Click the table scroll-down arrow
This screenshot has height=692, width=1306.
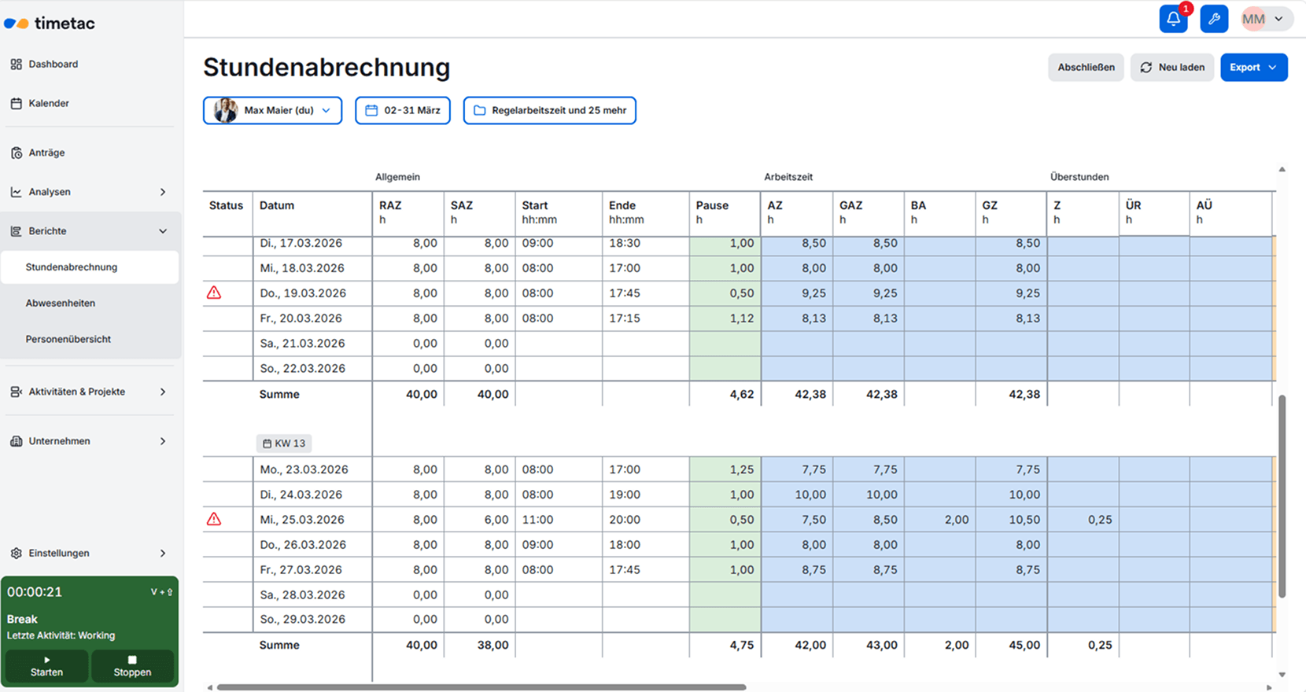[1282, 674]
